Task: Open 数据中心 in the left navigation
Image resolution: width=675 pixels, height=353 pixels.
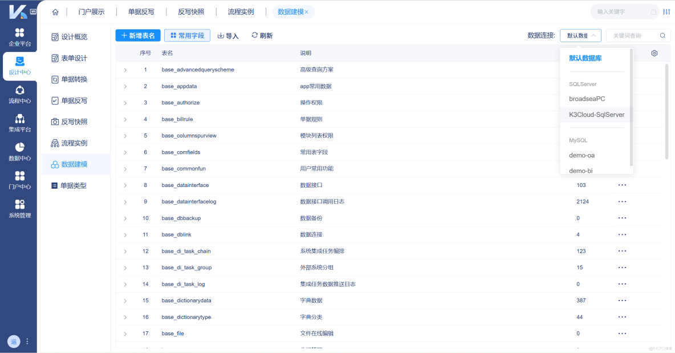Action: click(19, 149)
